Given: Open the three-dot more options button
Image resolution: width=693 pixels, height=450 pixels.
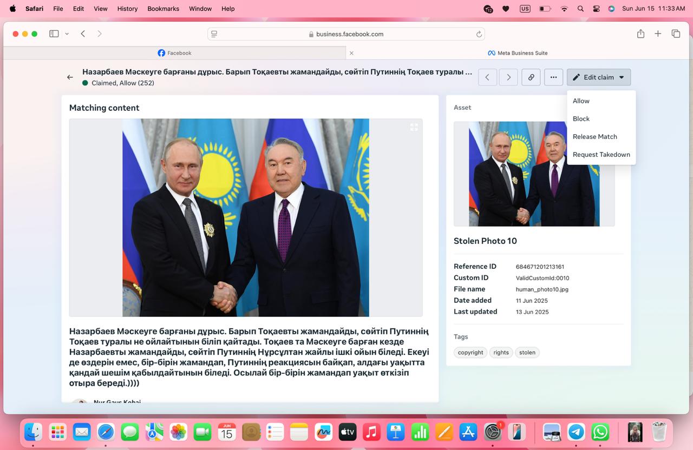Looking at the screenshot, I should click(553, 77).
